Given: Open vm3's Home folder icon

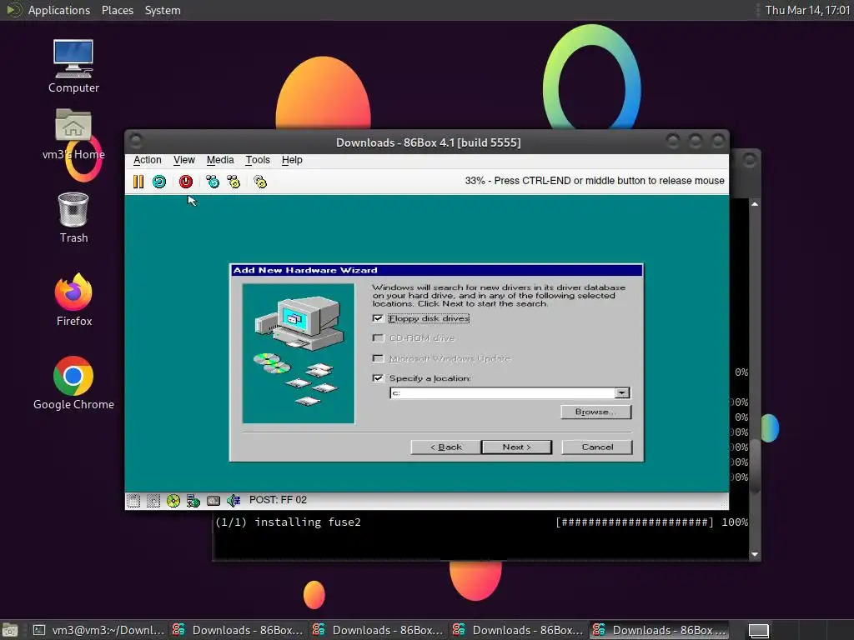Looking at the screenshot, I should tap(73, 134).
